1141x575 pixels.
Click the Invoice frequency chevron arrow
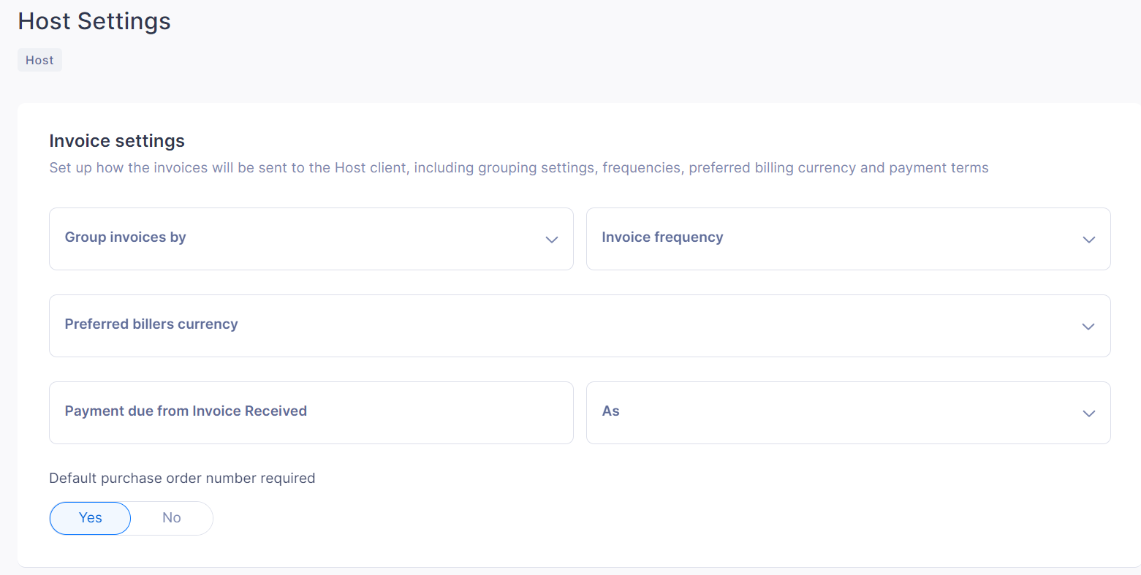[1089, 240]
